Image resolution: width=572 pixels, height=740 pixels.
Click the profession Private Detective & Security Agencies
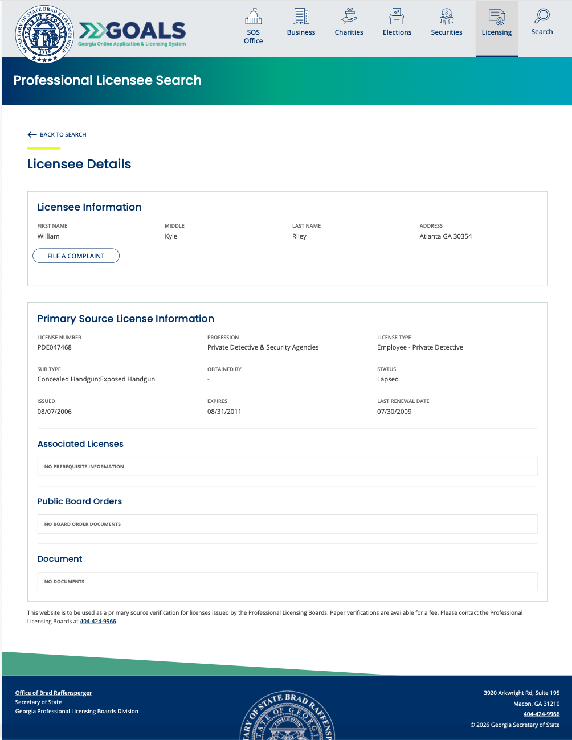tap(263, 347)
